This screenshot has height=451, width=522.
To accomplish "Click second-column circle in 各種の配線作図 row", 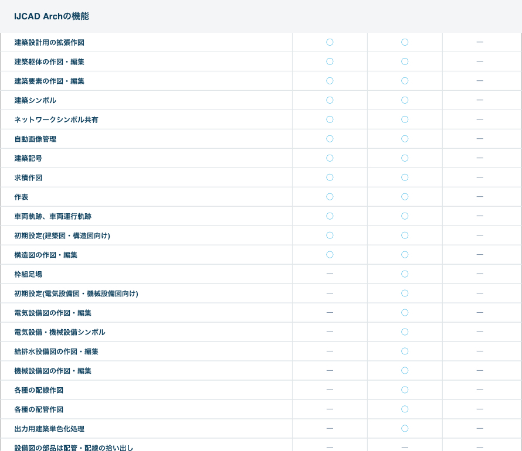I will [x=405, y=389].
